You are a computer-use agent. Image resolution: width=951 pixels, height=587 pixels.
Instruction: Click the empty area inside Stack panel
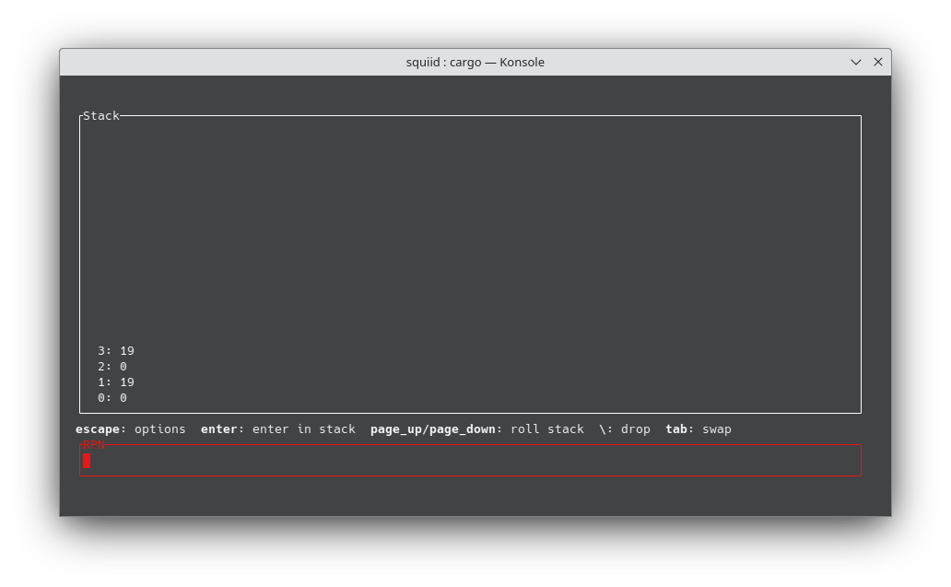coord(470,230)
